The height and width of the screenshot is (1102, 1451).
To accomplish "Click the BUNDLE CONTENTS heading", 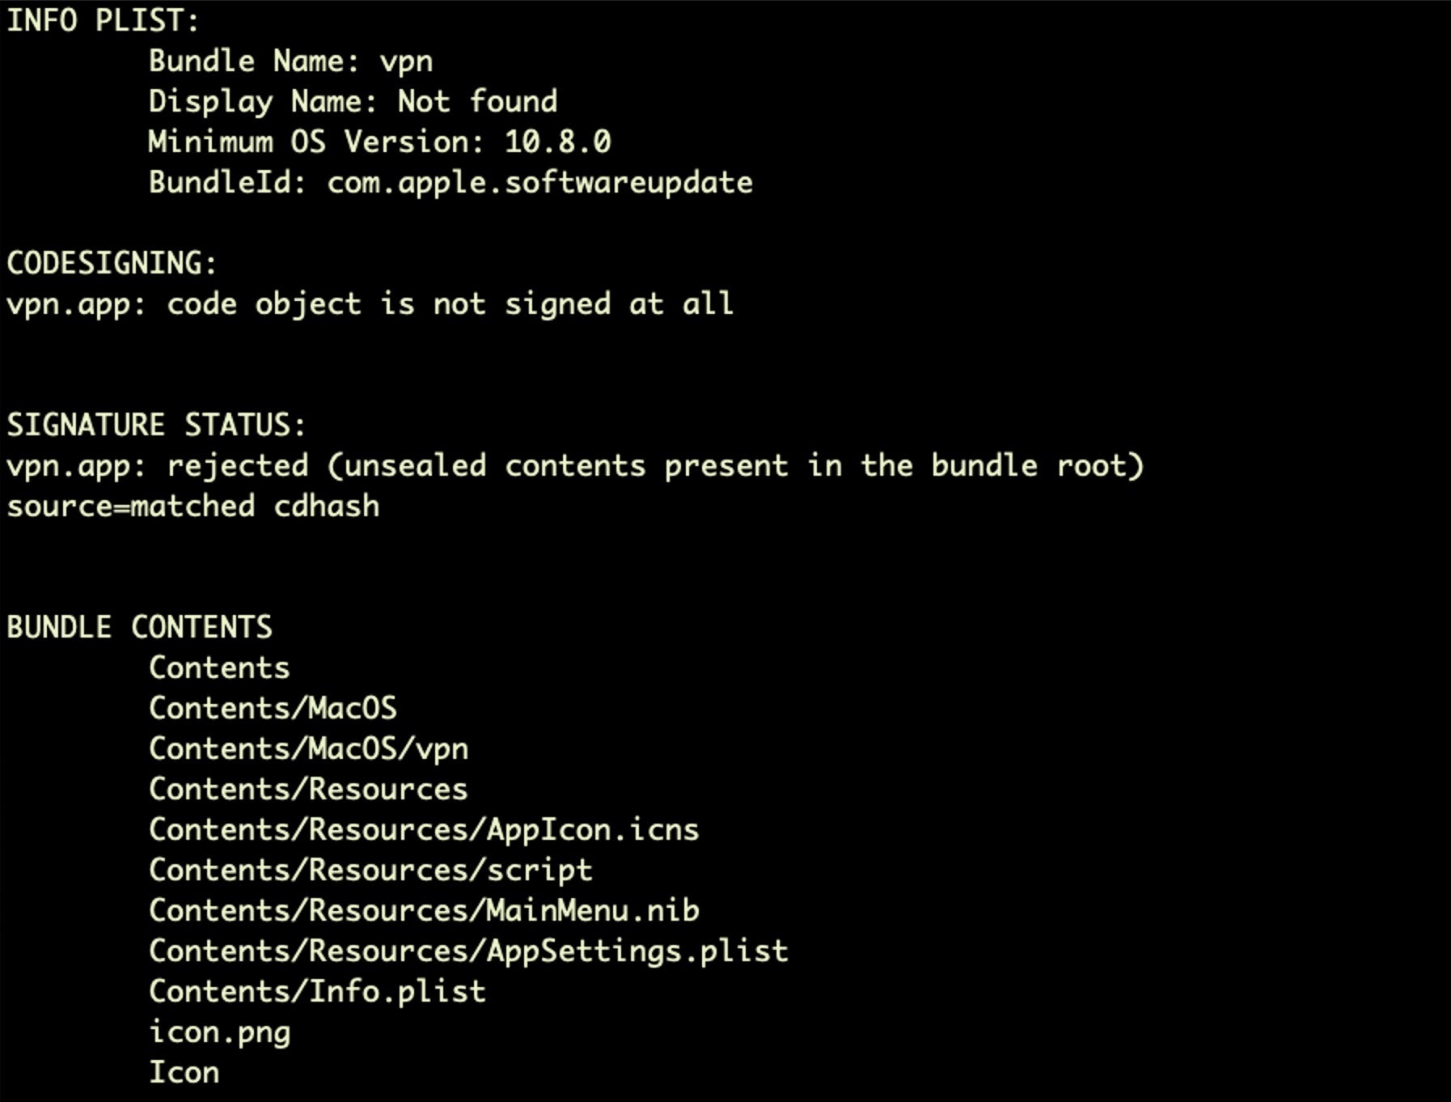I will tap(139, 628).
